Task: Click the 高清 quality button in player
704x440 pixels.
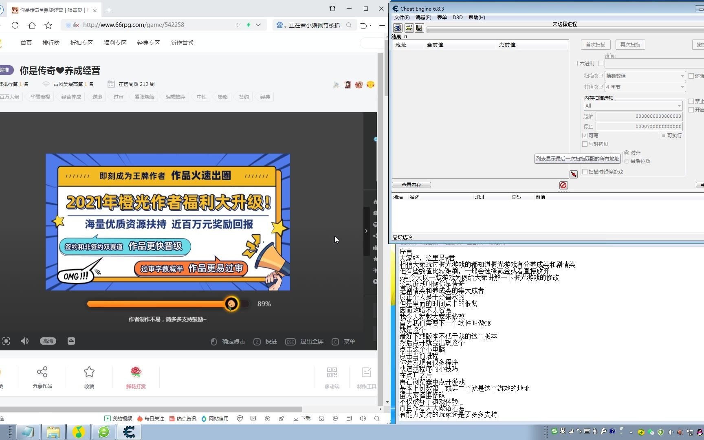Action: tap(48, 341)
